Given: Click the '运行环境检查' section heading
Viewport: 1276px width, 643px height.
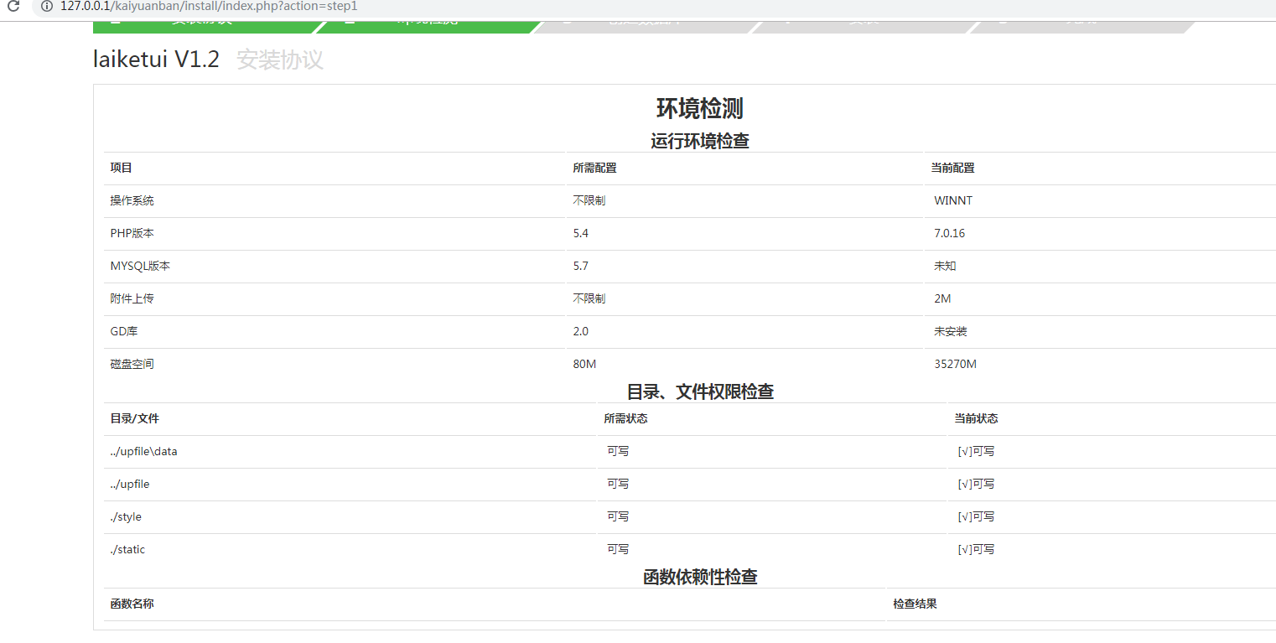Looking at the screenshot, I should [x=699, y=141].
